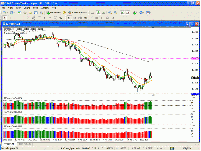The width and height of the screenshot is (201, 151).
Task: Select the Fibonacci Retracement tool
Action: [x=39, y=18]
